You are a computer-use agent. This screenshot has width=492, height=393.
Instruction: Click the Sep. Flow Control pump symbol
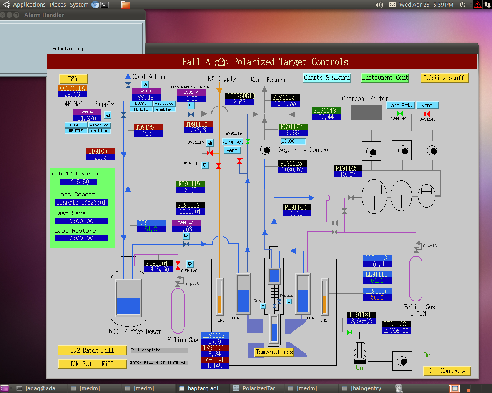click(265, 150)
